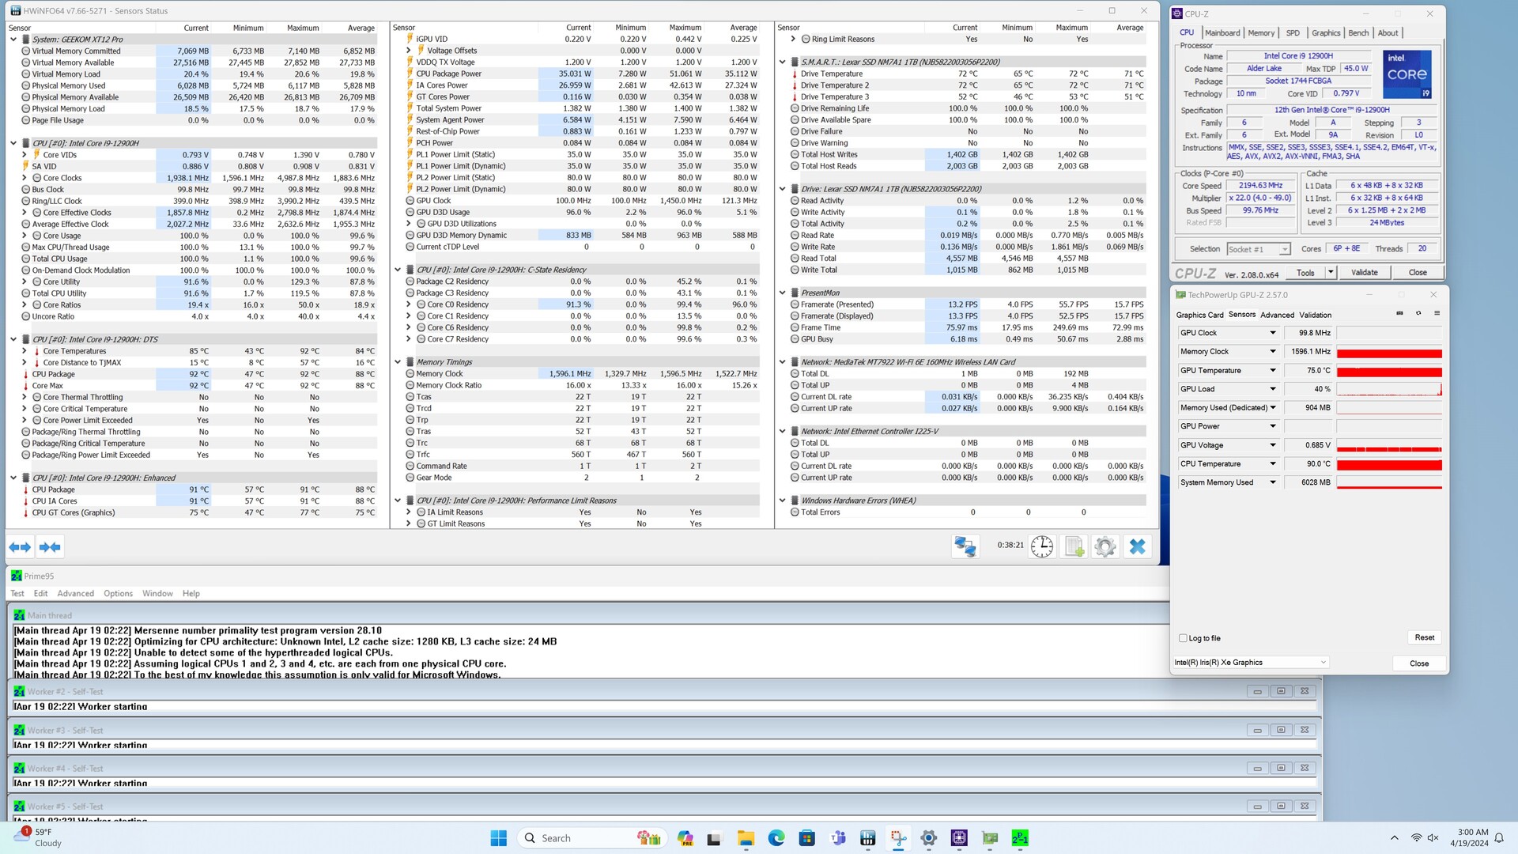The height and width of the screenshot is (854, 1518).
Task: Open HWiNFO sensor settings gear
Action: [x=1105, y=546]
